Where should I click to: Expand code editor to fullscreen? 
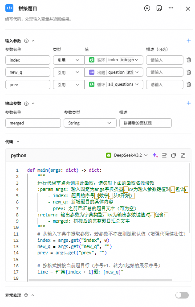(x=183, y=155)
